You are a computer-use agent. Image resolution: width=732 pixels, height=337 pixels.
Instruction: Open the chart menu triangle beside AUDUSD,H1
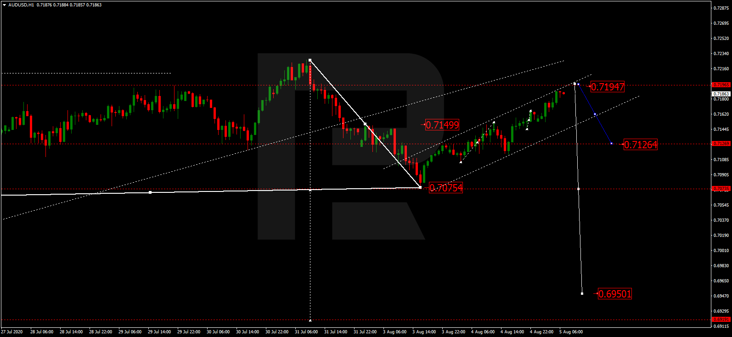pos(4,5)
